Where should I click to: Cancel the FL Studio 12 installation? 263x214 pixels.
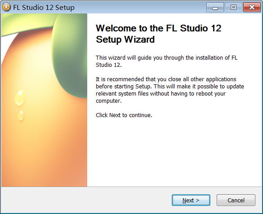coord(236,200)
